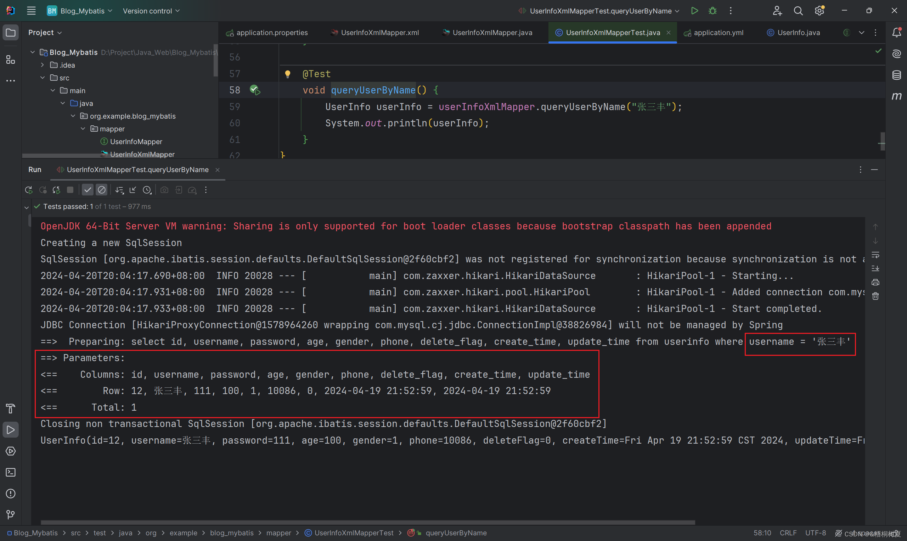
Task: Expand the .idea folder
Action: click(x=43, y=65)
